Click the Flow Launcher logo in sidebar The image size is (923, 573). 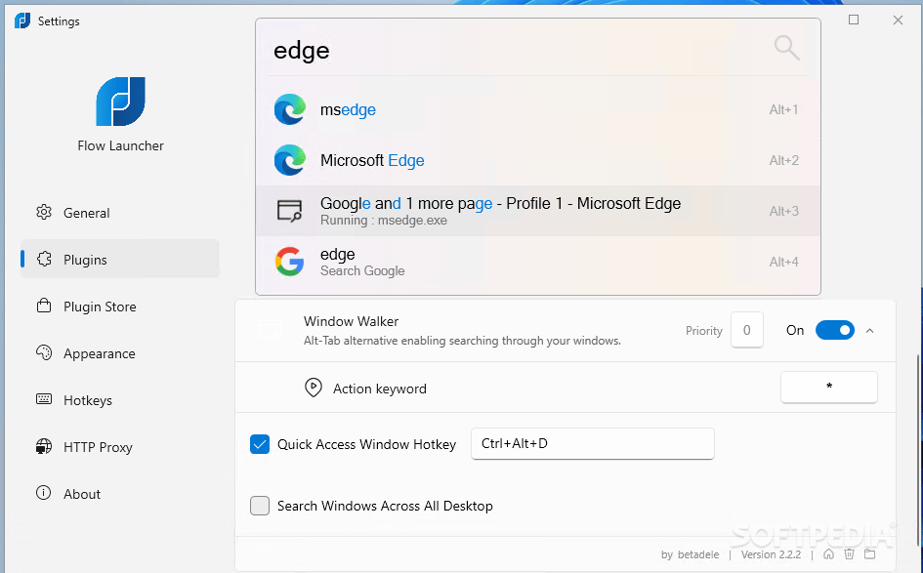coord(121,102)
